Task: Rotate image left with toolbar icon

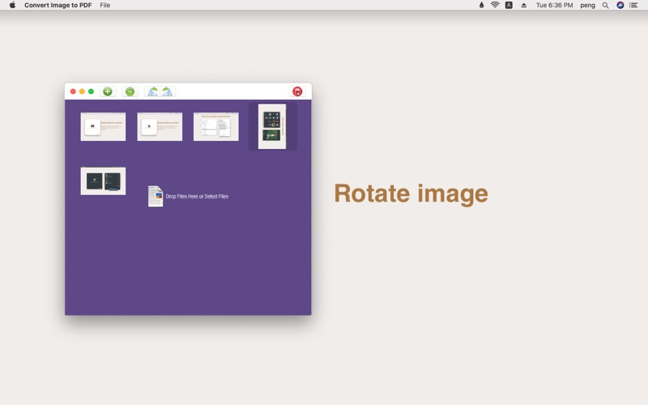Action: click(152, 92)
